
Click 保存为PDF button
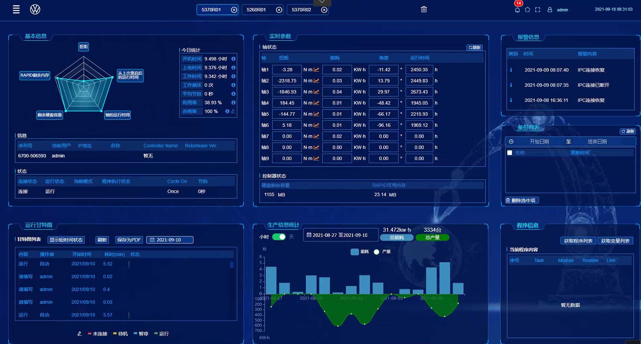(x=129, y=240)
